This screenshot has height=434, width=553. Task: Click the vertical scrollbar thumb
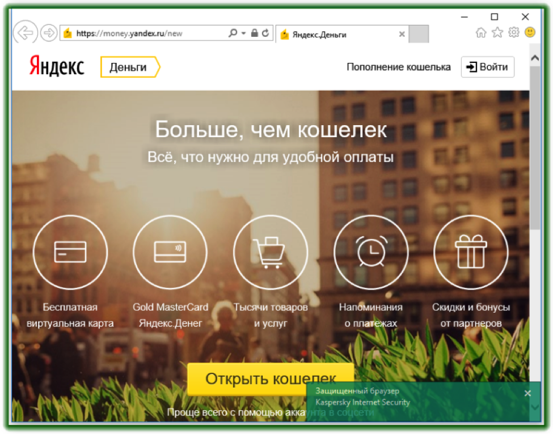[x=535, y=148]
